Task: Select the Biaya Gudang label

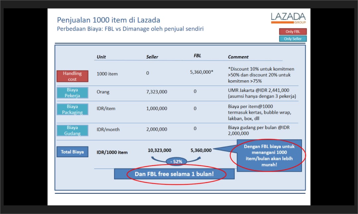Action: pyautogui.click(x=72, y=130)
